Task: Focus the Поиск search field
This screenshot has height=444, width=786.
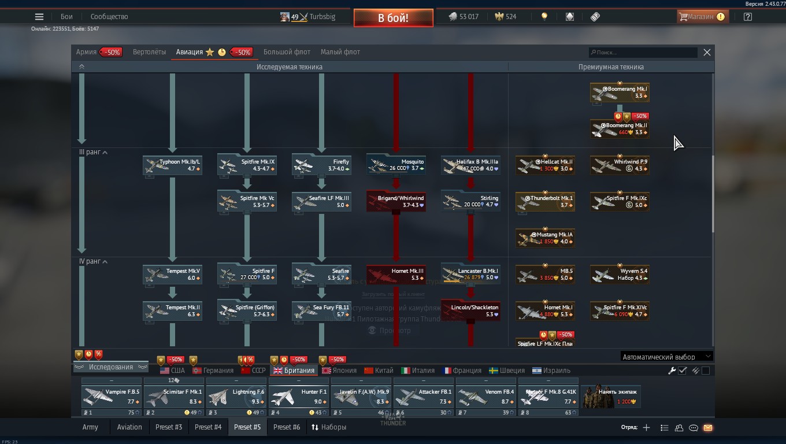Action: click(643, 53)
